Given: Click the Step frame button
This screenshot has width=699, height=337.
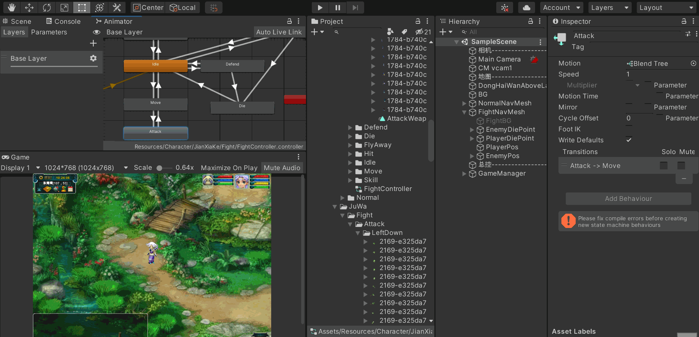Looking at the screenshot, I should pos(355,7).
